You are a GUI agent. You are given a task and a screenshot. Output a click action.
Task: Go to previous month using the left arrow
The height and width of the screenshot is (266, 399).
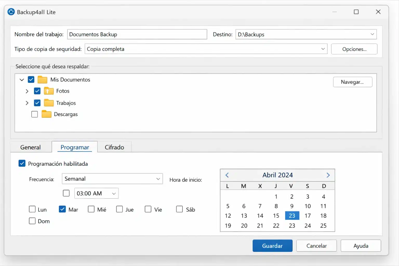[x=227, y=175]
